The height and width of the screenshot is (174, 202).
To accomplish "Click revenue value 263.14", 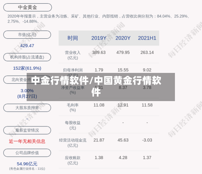I will pos(147,52).
